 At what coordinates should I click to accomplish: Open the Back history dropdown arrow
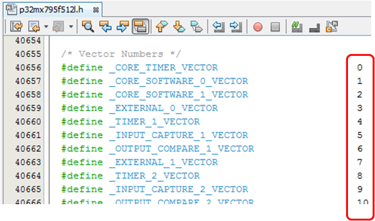click(46, 26)
